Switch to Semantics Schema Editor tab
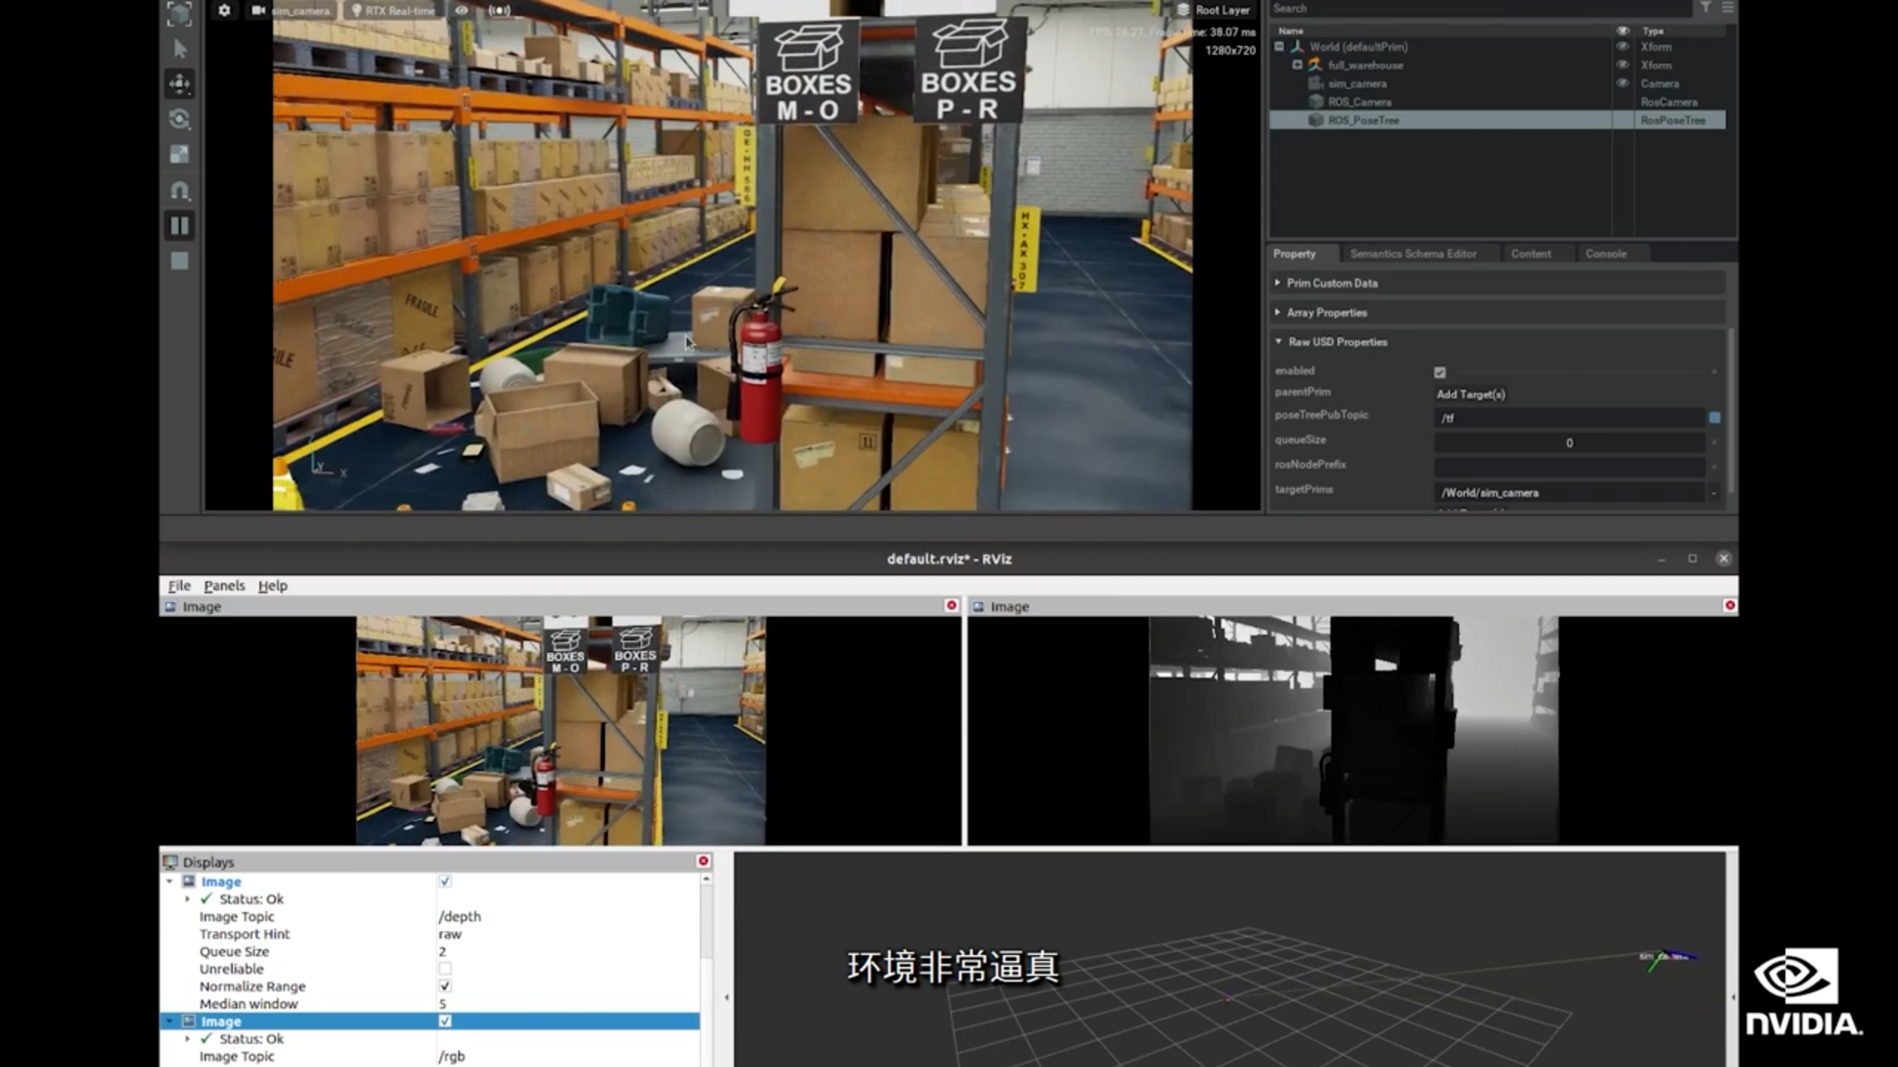The width and height of the screenshot is (1898, 1067). (1413, 254)
